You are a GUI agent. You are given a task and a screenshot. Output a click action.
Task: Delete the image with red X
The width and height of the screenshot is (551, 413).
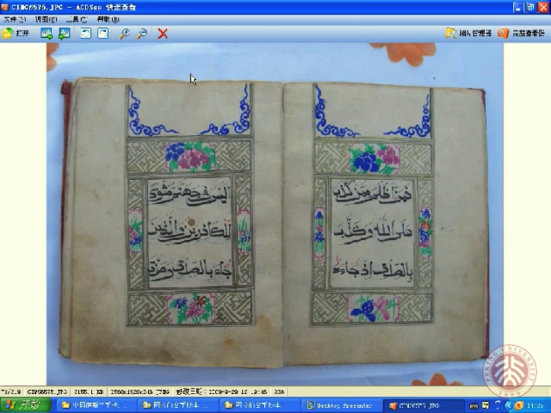[163, 34]
